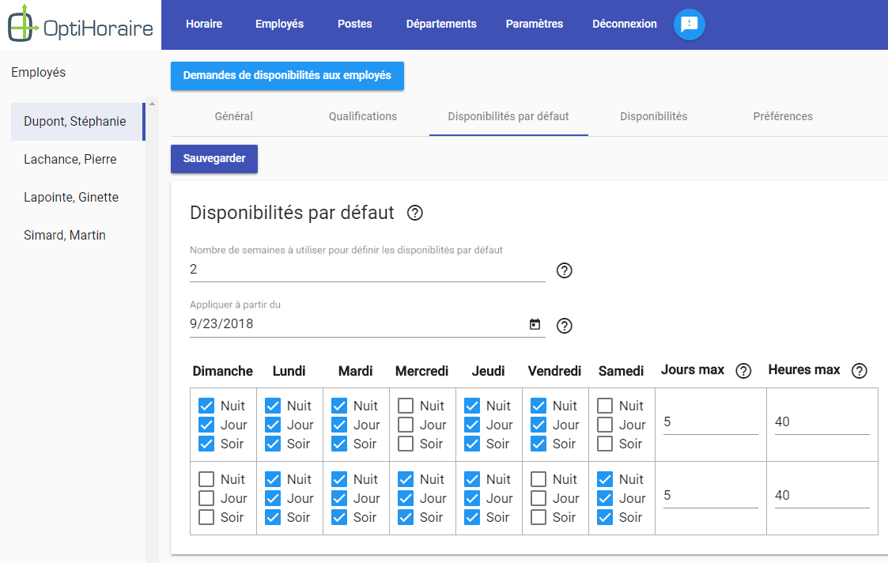Edit Jours max for the second week
The height and width of the screenshot is (563, 888).
(710, 496)
